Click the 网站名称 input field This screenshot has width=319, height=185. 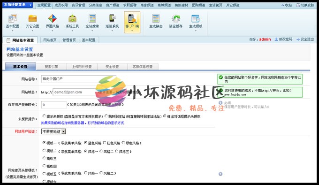point(78,79)
